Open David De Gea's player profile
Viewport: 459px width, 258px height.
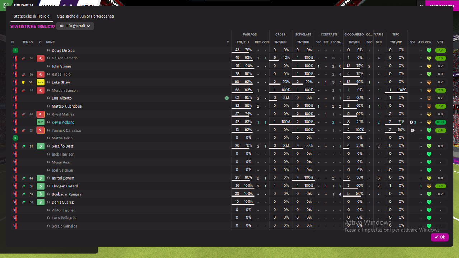(63, 51)
